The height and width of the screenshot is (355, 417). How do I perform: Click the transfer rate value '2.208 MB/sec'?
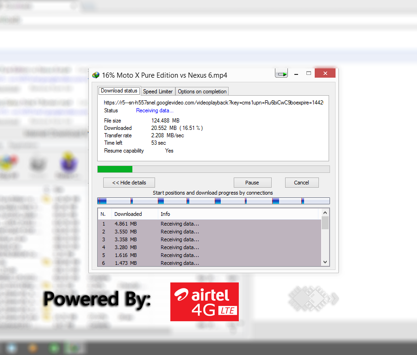[x=168, y=135]
